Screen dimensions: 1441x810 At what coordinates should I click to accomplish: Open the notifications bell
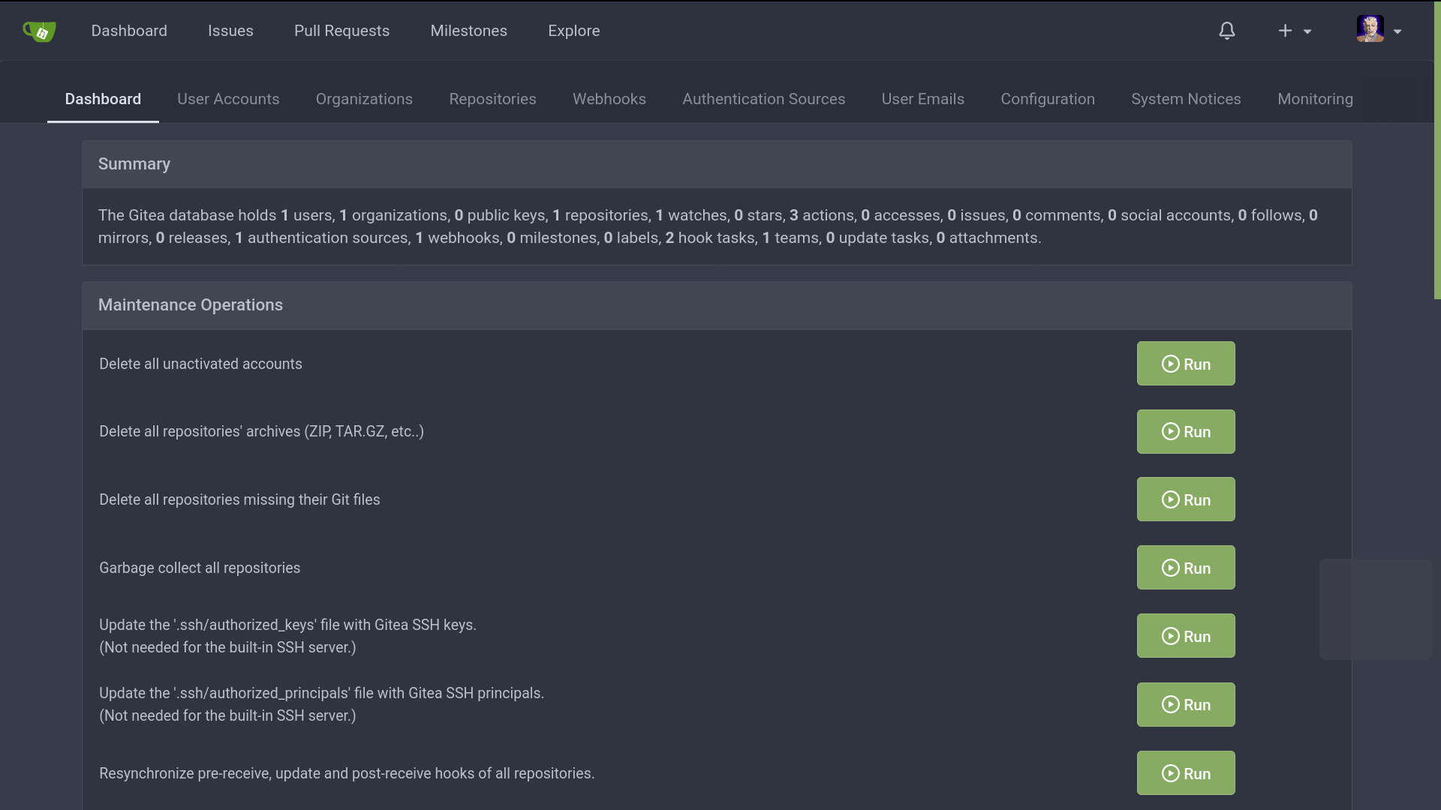coord(1226,31)
